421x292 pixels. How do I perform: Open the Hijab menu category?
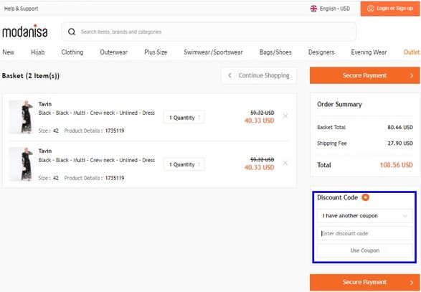tap(38, 52)
